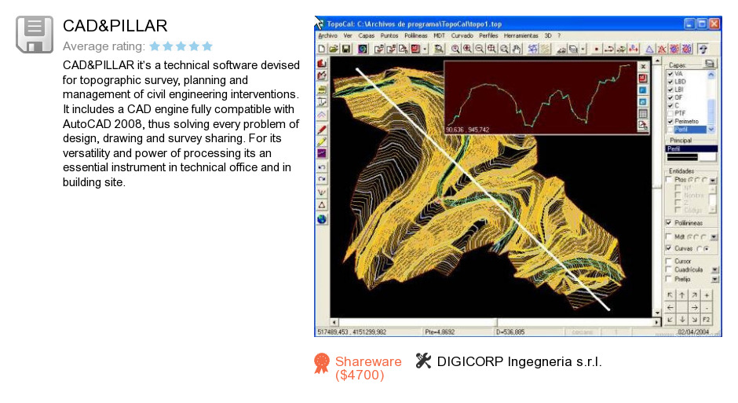
Task: Open the Prefijo dropdown arrow
Action: coord(715,279)
